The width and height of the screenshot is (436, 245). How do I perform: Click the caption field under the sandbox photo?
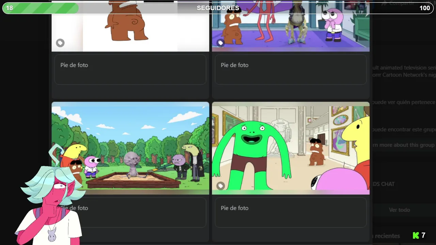(130, 212)
